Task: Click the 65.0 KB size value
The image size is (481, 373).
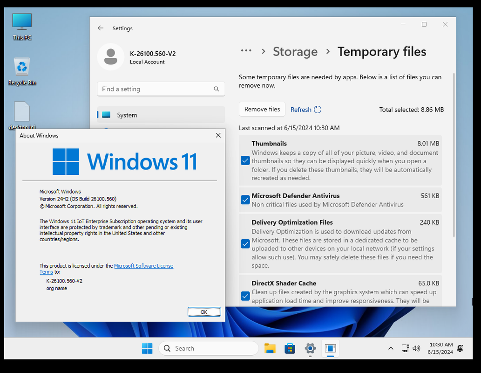Action: [428, 283]
